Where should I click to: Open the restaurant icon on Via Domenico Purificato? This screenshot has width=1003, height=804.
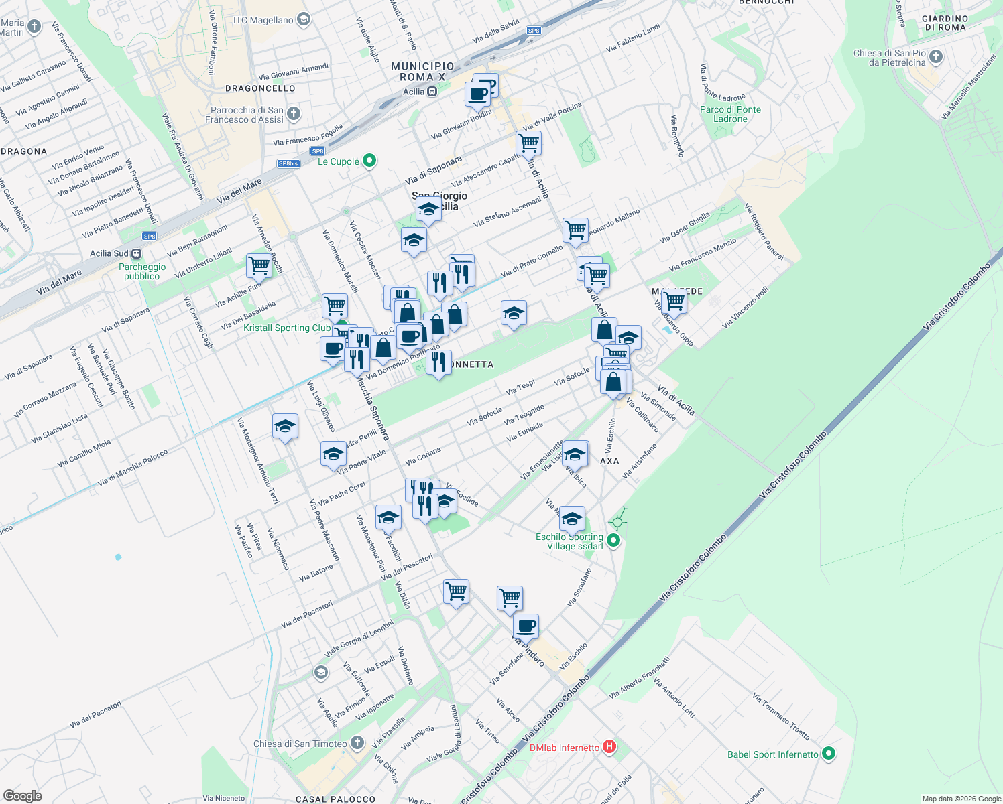pos(439,362)
